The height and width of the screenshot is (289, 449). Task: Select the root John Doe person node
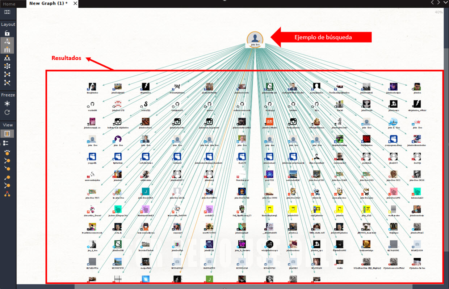tap(255, 39)
